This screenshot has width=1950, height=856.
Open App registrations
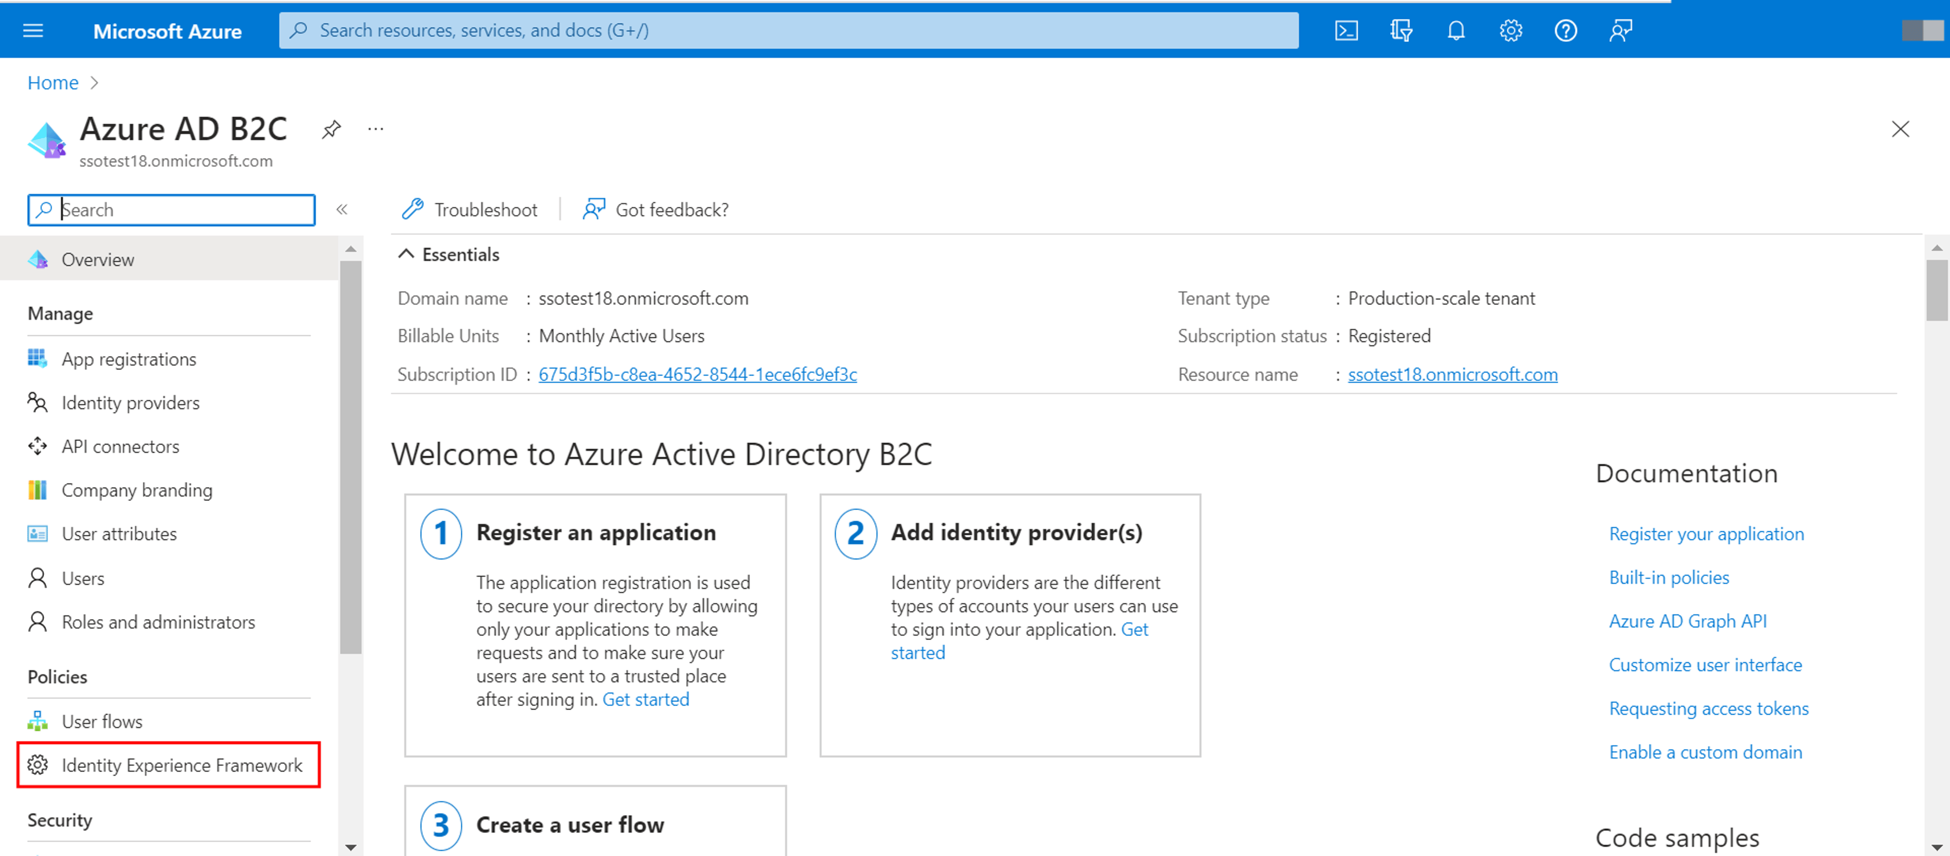point(128,359)
